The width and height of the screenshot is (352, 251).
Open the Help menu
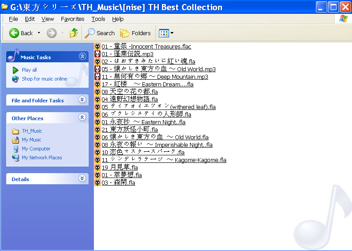[x=117, y=19]
